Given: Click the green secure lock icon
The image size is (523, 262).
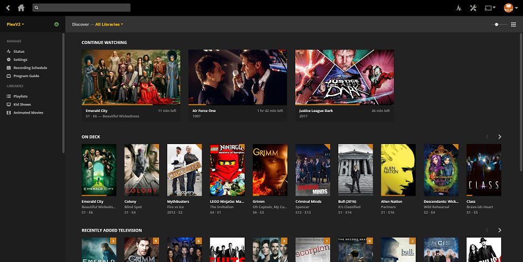Looking at the screenshot, I should 56,24.
